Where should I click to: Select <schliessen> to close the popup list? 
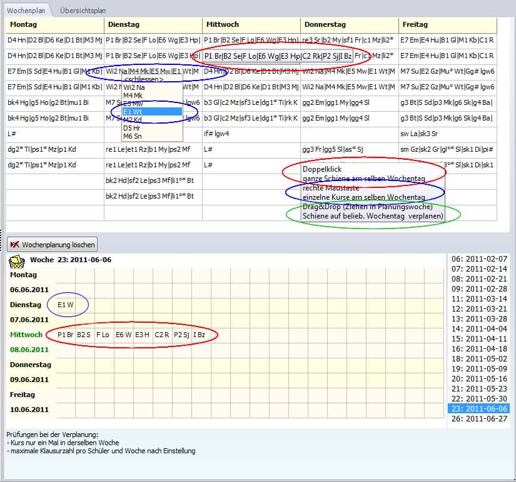[144, 79]
